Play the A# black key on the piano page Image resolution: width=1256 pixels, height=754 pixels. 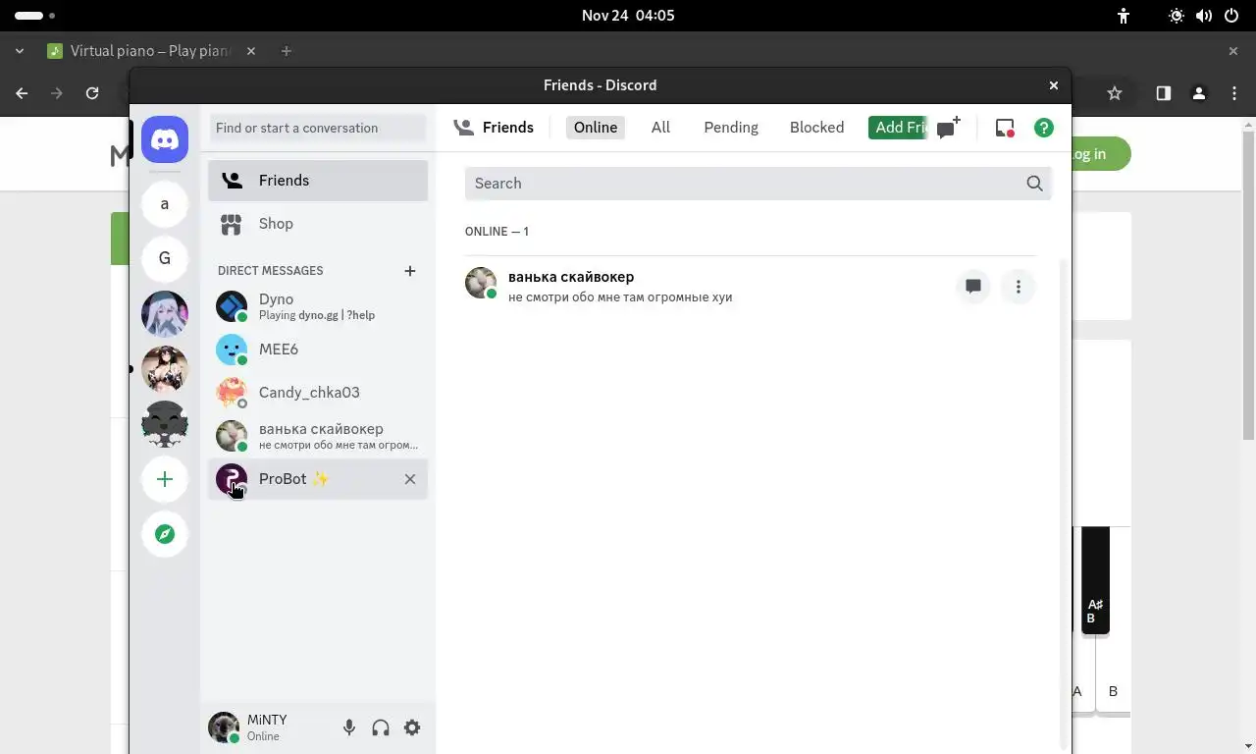1096,579
